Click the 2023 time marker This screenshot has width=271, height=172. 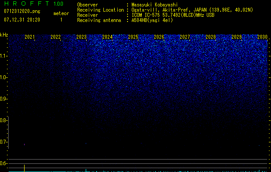pyautogui.click(x=81, y=37)
